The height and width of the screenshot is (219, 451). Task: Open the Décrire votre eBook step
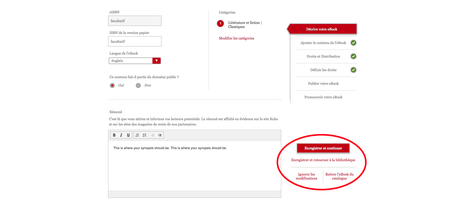322,29
